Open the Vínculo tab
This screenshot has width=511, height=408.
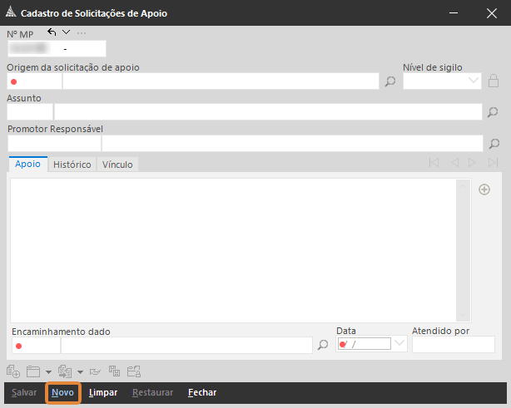tap(117, 165)
